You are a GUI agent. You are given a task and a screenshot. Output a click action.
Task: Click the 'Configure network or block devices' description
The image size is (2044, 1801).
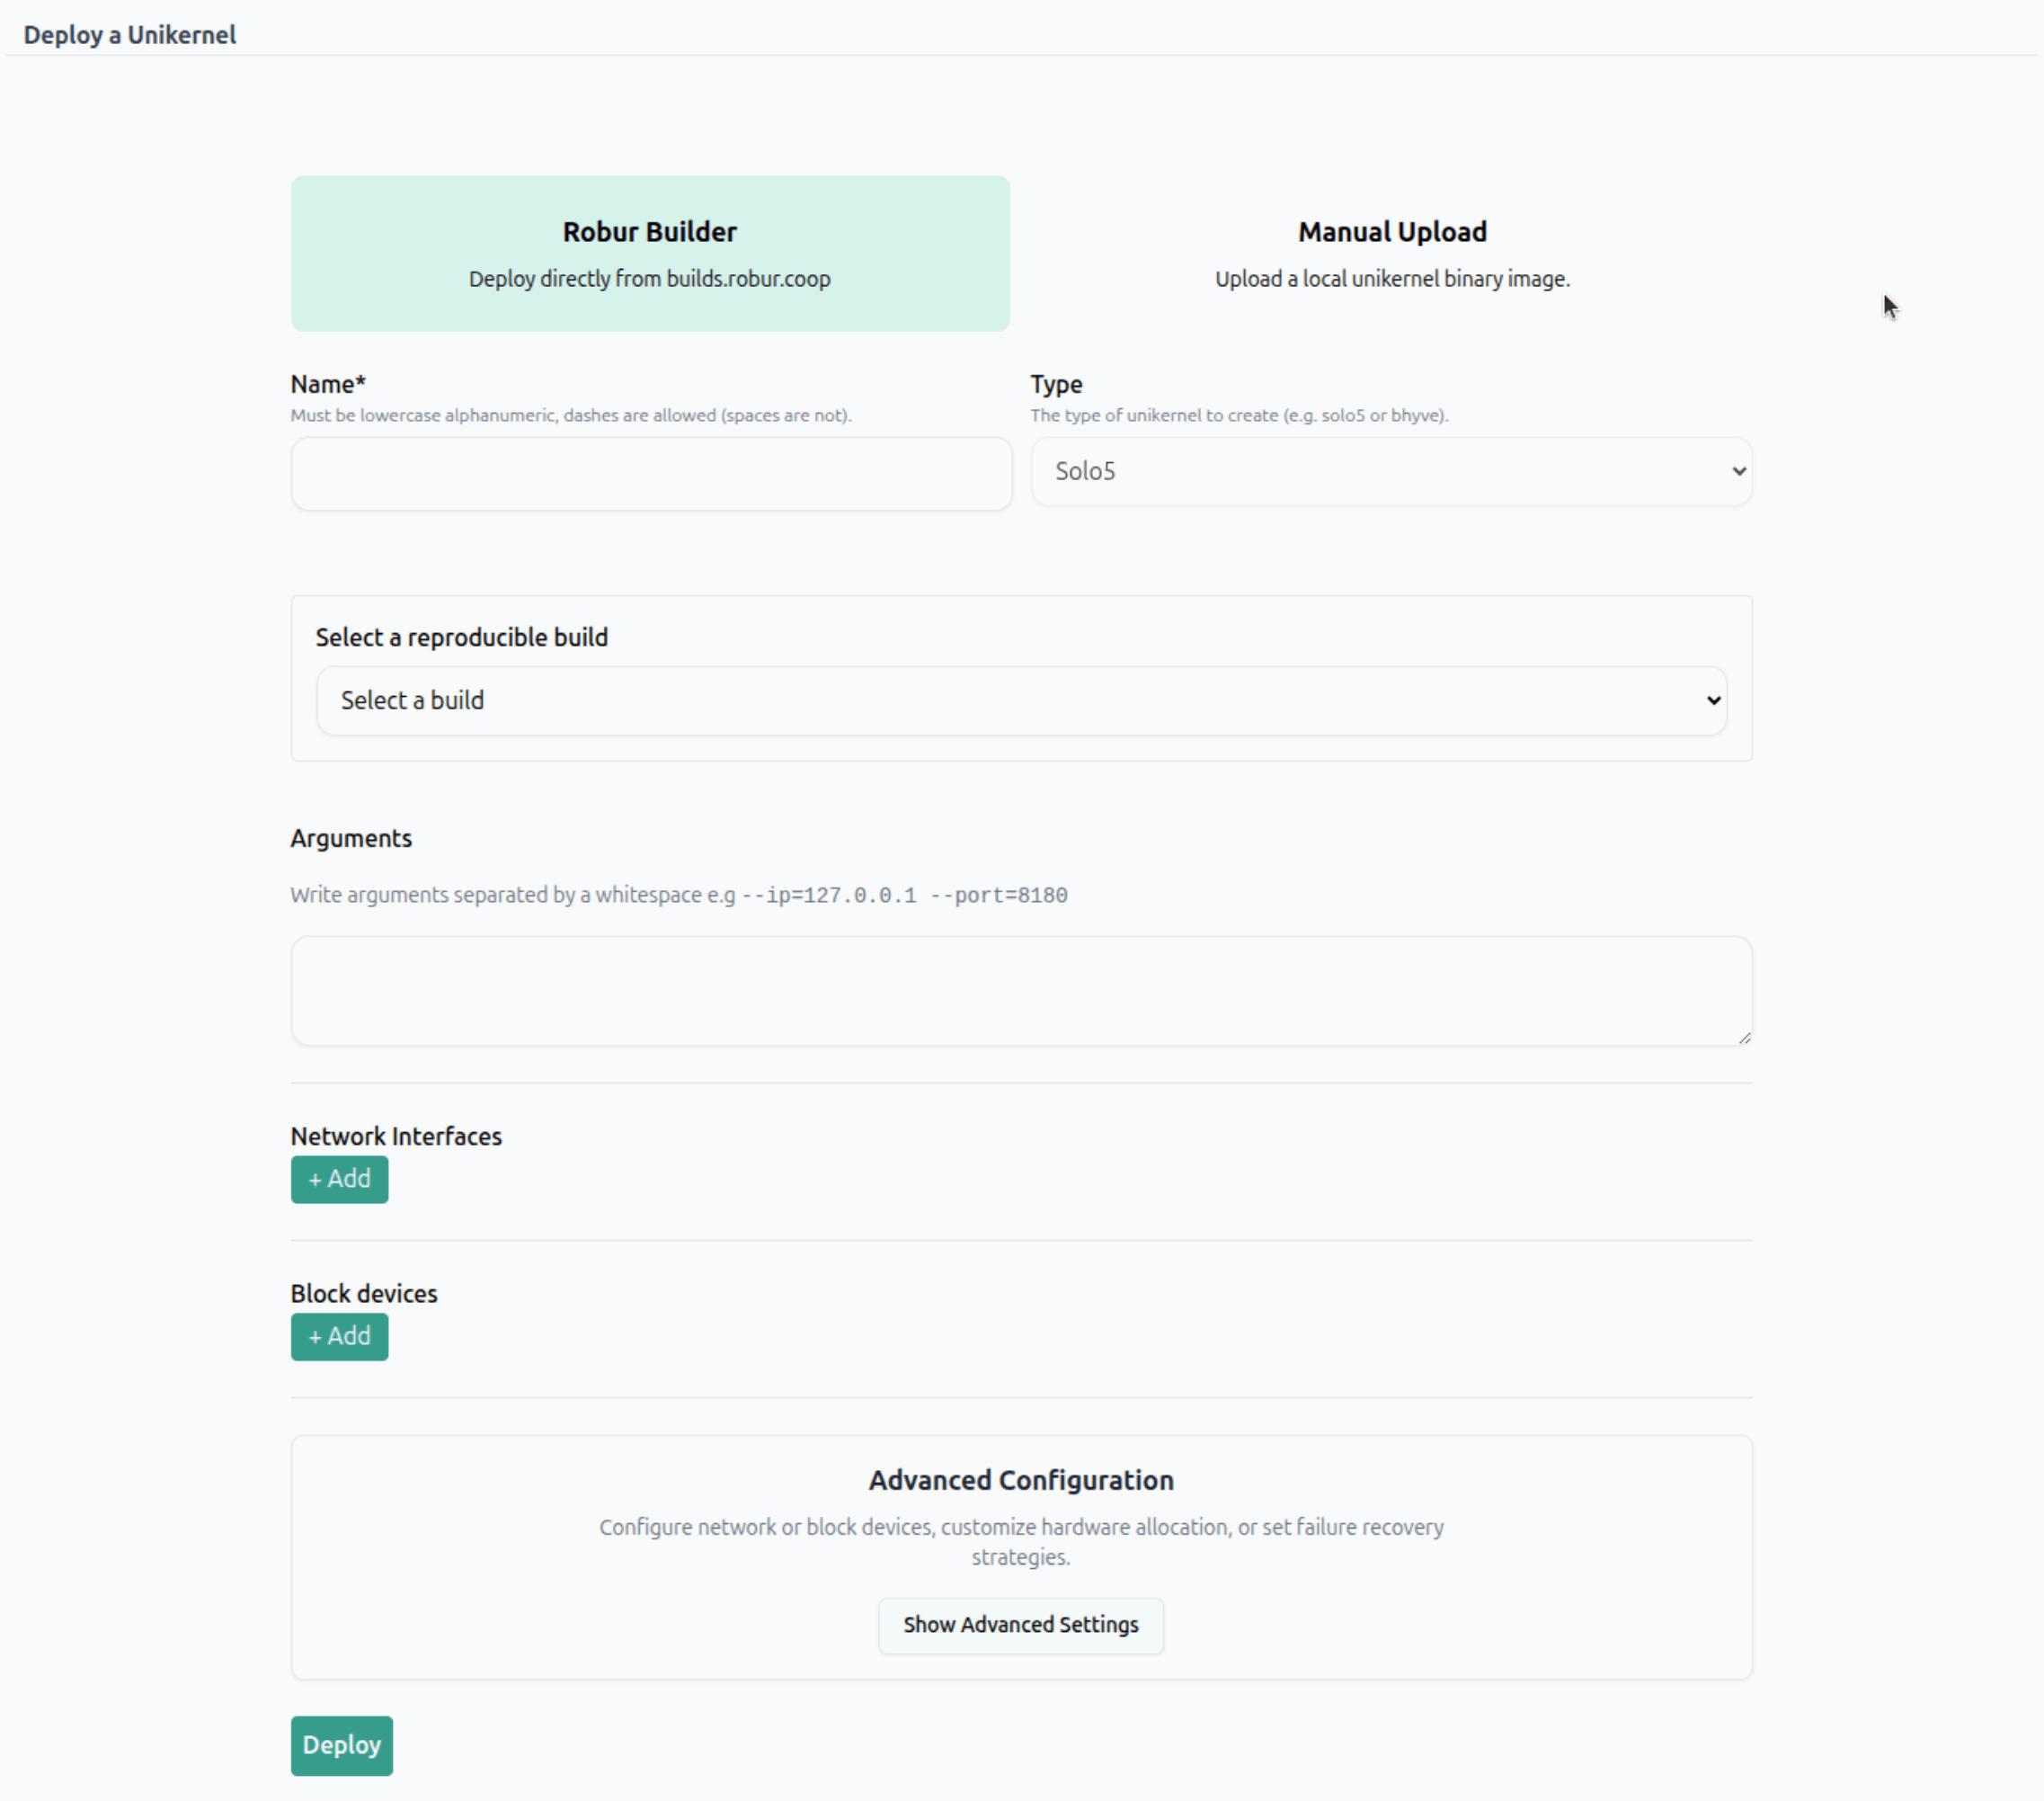1021,1542
